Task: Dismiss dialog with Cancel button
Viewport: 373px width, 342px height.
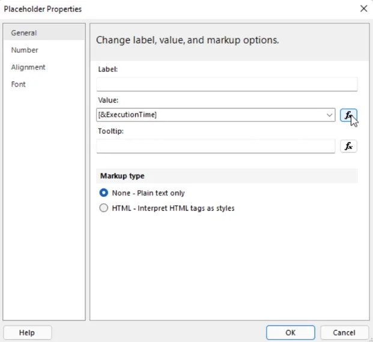Action: (344, 332)
